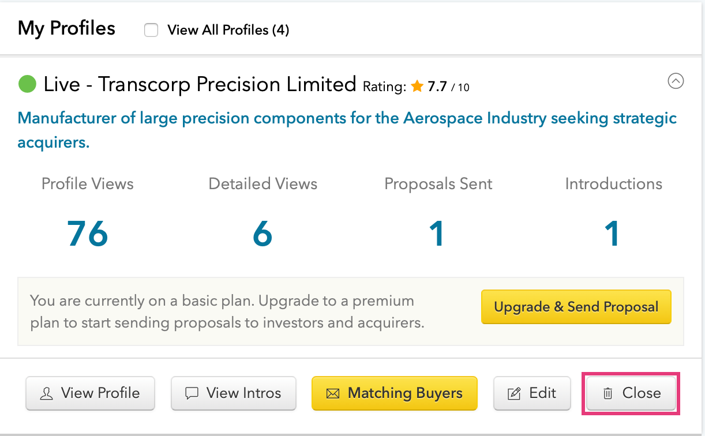
Task: Tick the View All Profiles checkbox
Action: [151, 30]
